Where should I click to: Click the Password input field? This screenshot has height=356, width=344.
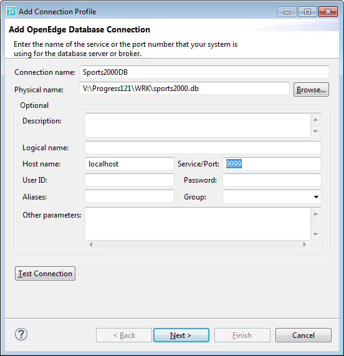point(272,180)
